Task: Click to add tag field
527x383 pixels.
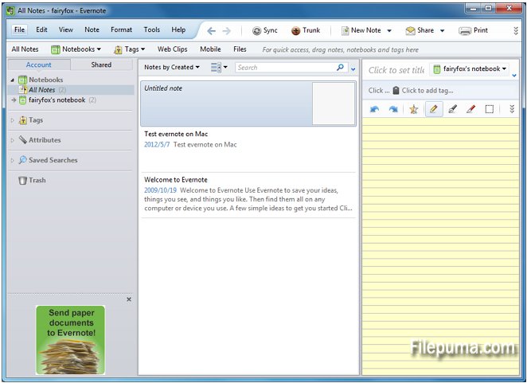Action: click(x=427, y=91)
